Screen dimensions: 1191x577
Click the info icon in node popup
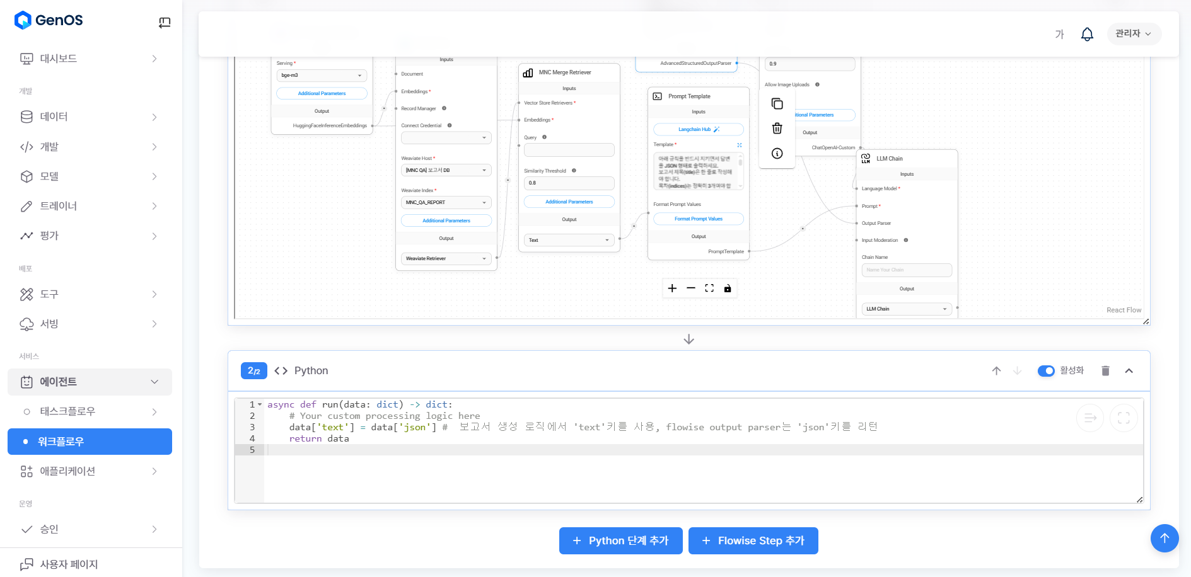(777, 154)
